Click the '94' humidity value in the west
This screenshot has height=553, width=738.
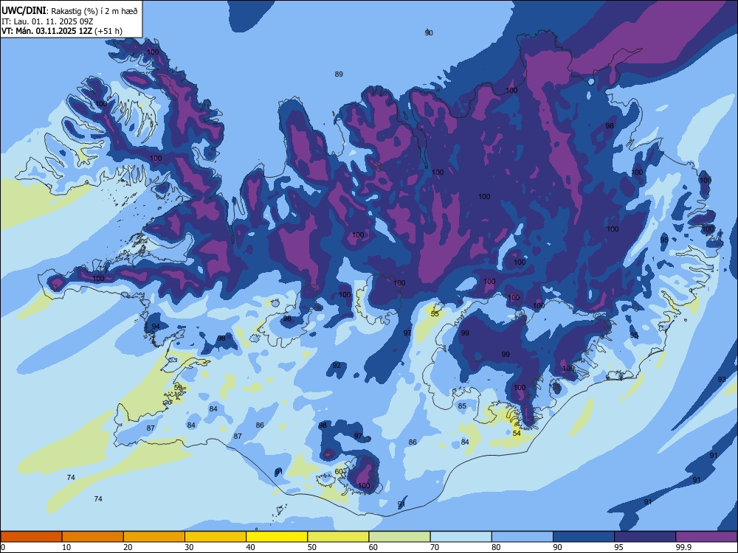pyautogui.click(x=156, y=327)
